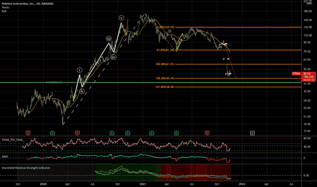Click the 25.00 price axis label

[x=307, y=108]
